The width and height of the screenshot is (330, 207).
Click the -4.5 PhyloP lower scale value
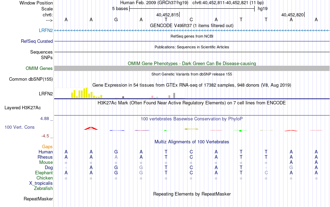pyautogui.click(x=45, y=136)
